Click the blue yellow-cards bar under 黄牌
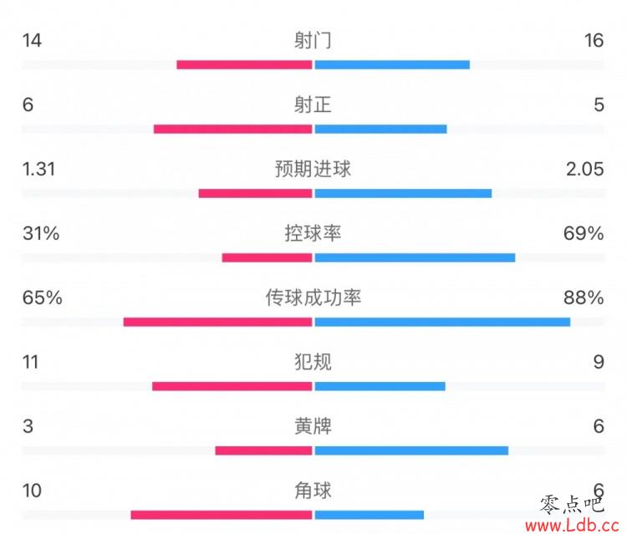 click(x=411, y=450)
